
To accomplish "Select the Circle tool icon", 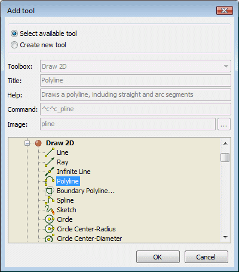I will tap(50, 219).
